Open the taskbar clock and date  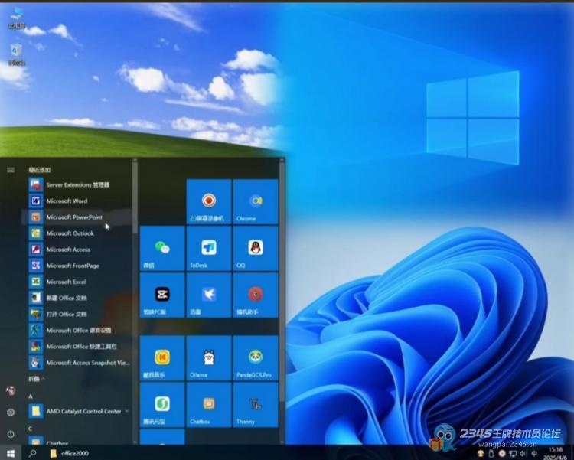(556, 453)
